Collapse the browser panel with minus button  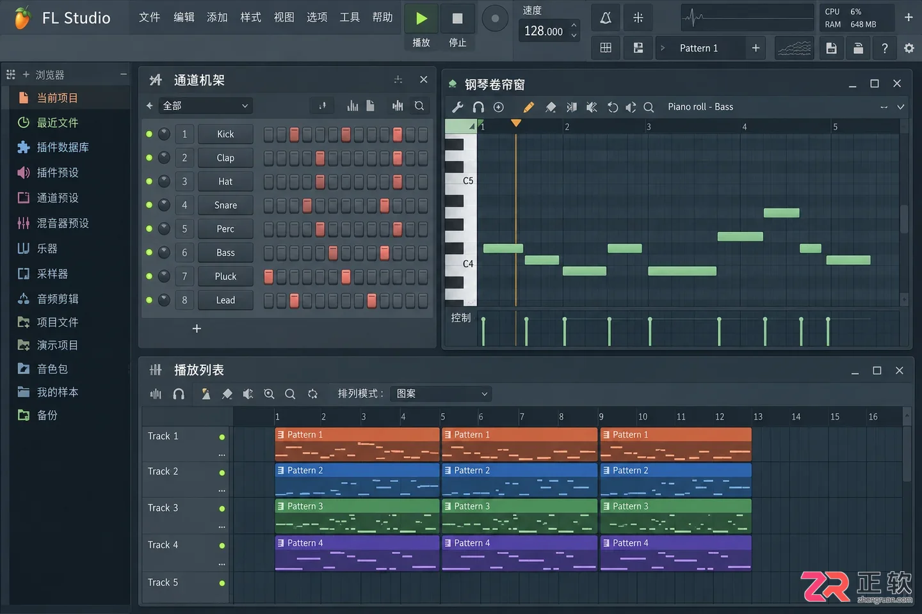(x=123, y=75)
